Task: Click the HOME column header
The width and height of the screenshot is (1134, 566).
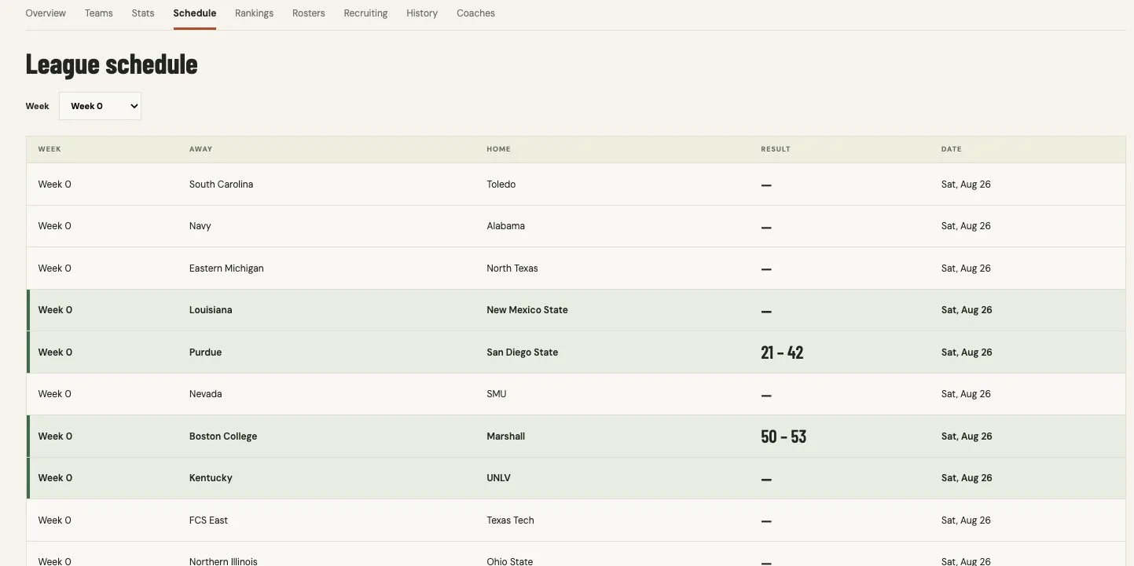Action: [498, 149]
